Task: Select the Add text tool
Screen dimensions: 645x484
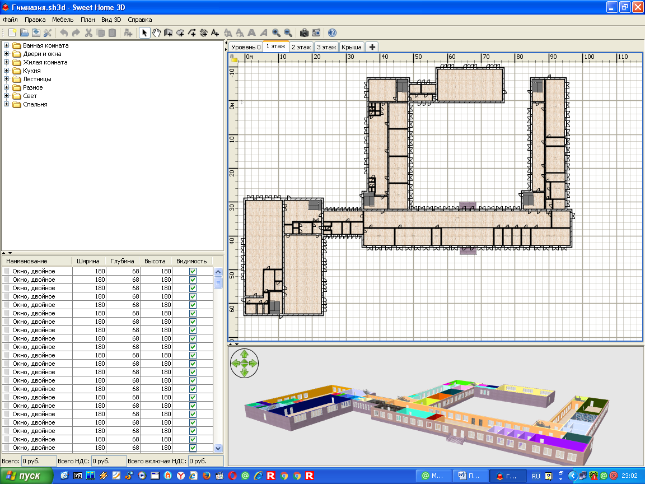Action: [x=215, y=33]
